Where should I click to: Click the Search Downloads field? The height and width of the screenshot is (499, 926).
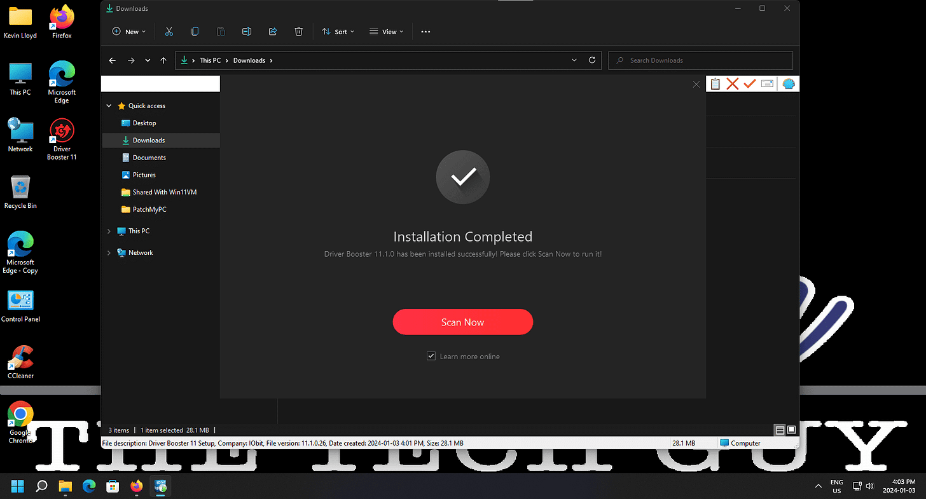[x=701, y=60]
